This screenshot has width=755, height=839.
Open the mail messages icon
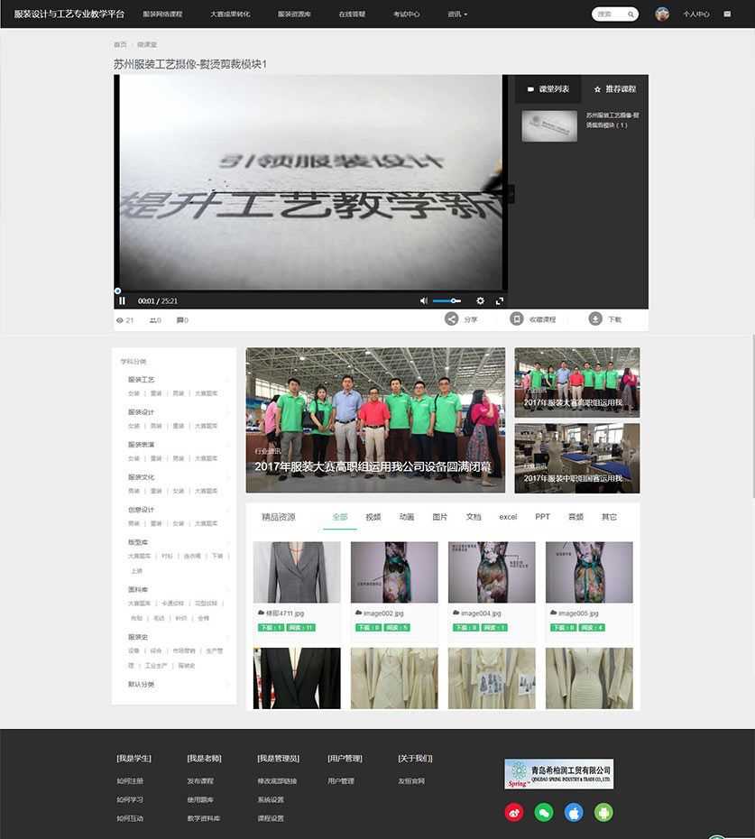click(x=727, y=14)
